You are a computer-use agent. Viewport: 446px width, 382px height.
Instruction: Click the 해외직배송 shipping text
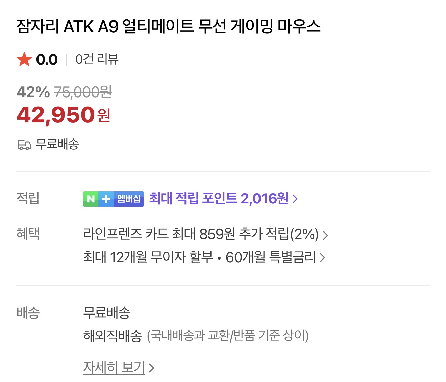point(113,336)
